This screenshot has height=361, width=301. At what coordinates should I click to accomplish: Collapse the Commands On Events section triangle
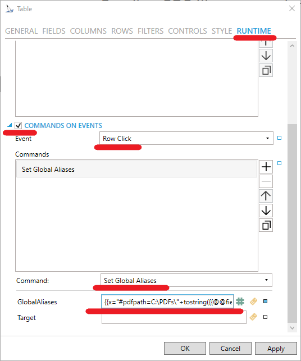[x=10, y=125]
